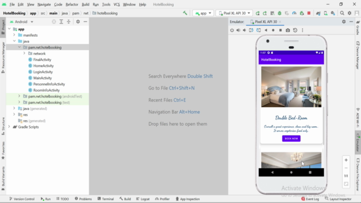Open the Emulator panel settings gear
The width and height of the screenshot is (361, 203).
(344, 21)
